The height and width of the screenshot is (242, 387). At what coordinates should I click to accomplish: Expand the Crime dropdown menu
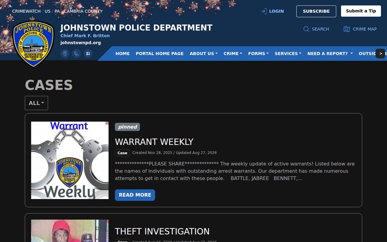pos(233,54)
